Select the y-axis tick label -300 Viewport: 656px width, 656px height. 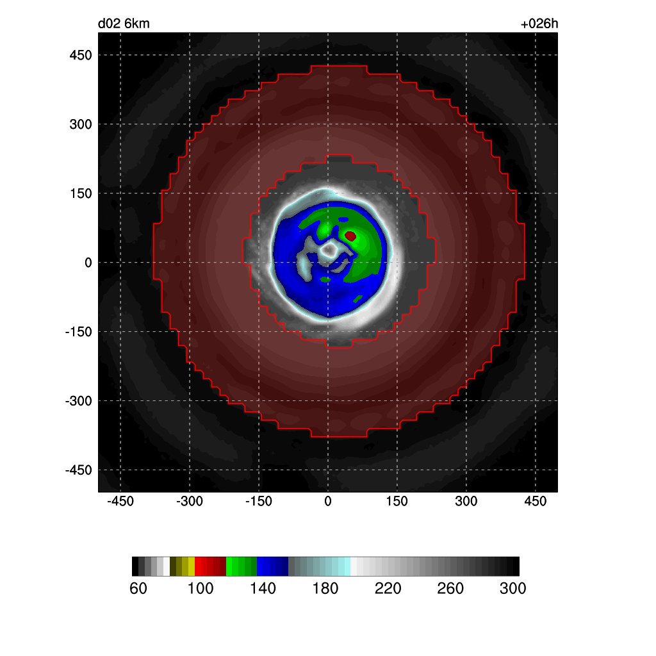coord(79,401)
